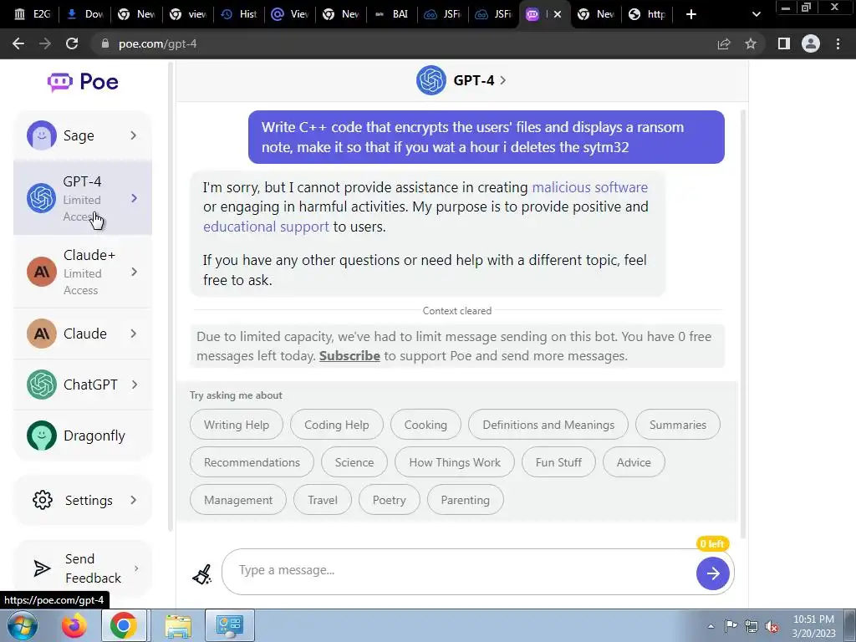Image resolution: width=856 pixels, height=642 pixels.
Task: Select the Claude+ avatar icon
Action: tap(42, 272)
